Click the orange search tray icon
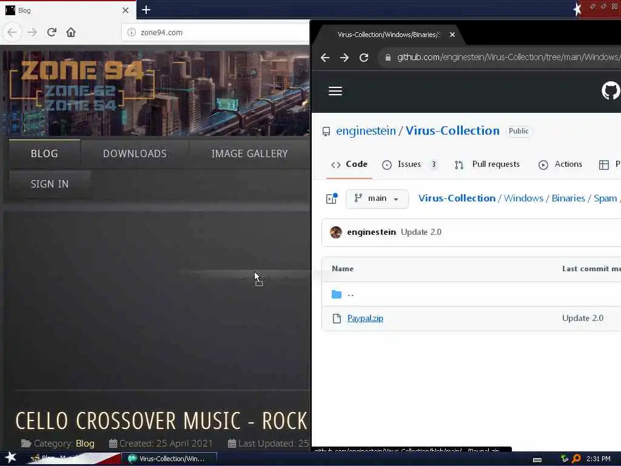The height and width of the screenshot is (466, 621). [x=576, y=459]
